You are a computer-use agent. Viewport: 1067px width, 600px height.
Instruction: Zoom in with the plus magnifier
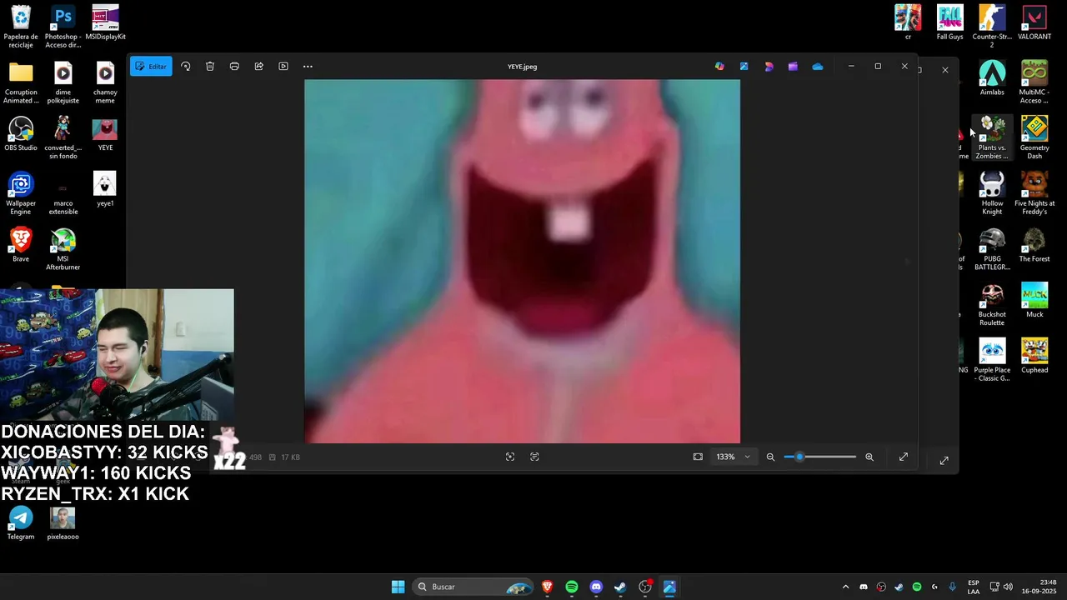click(869, 457)
